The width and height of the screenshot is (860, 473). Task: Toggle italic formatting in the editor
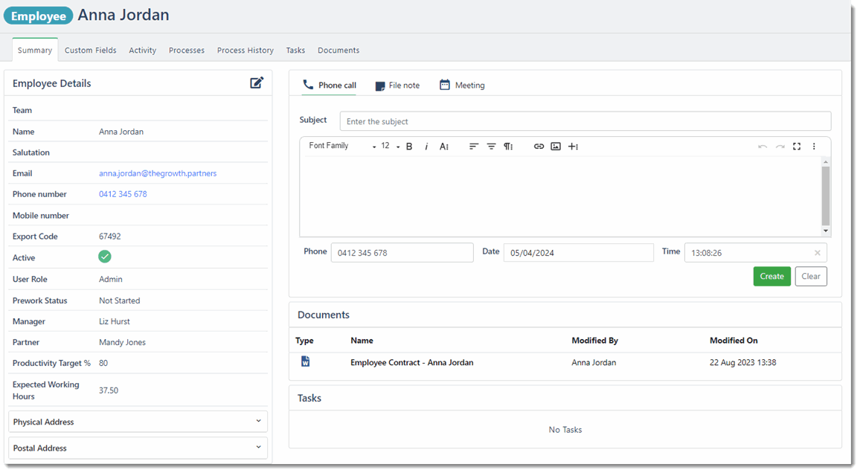point(426,146)
